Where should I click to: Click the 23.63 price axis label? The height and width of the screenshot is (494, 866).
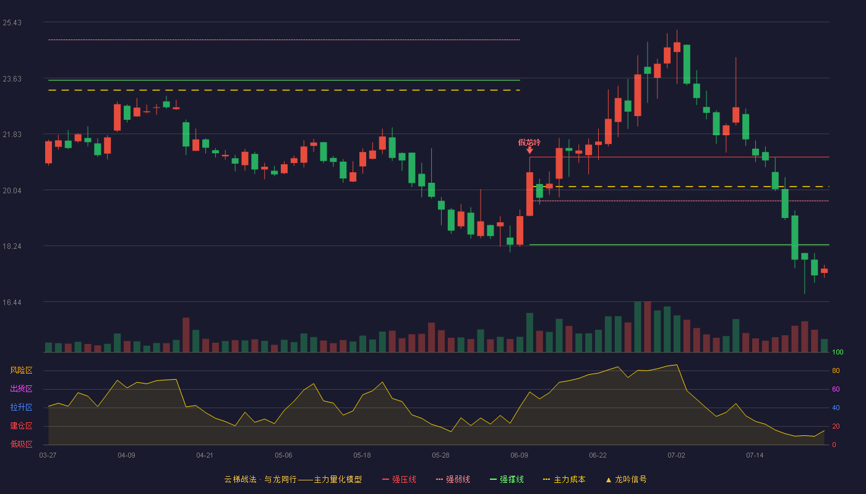click(x=12, y=79)
